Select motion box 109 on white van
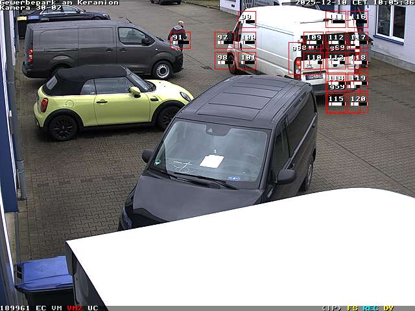This screenshot has height=311, width=415. pyautogui.click(x=314, y=40)
